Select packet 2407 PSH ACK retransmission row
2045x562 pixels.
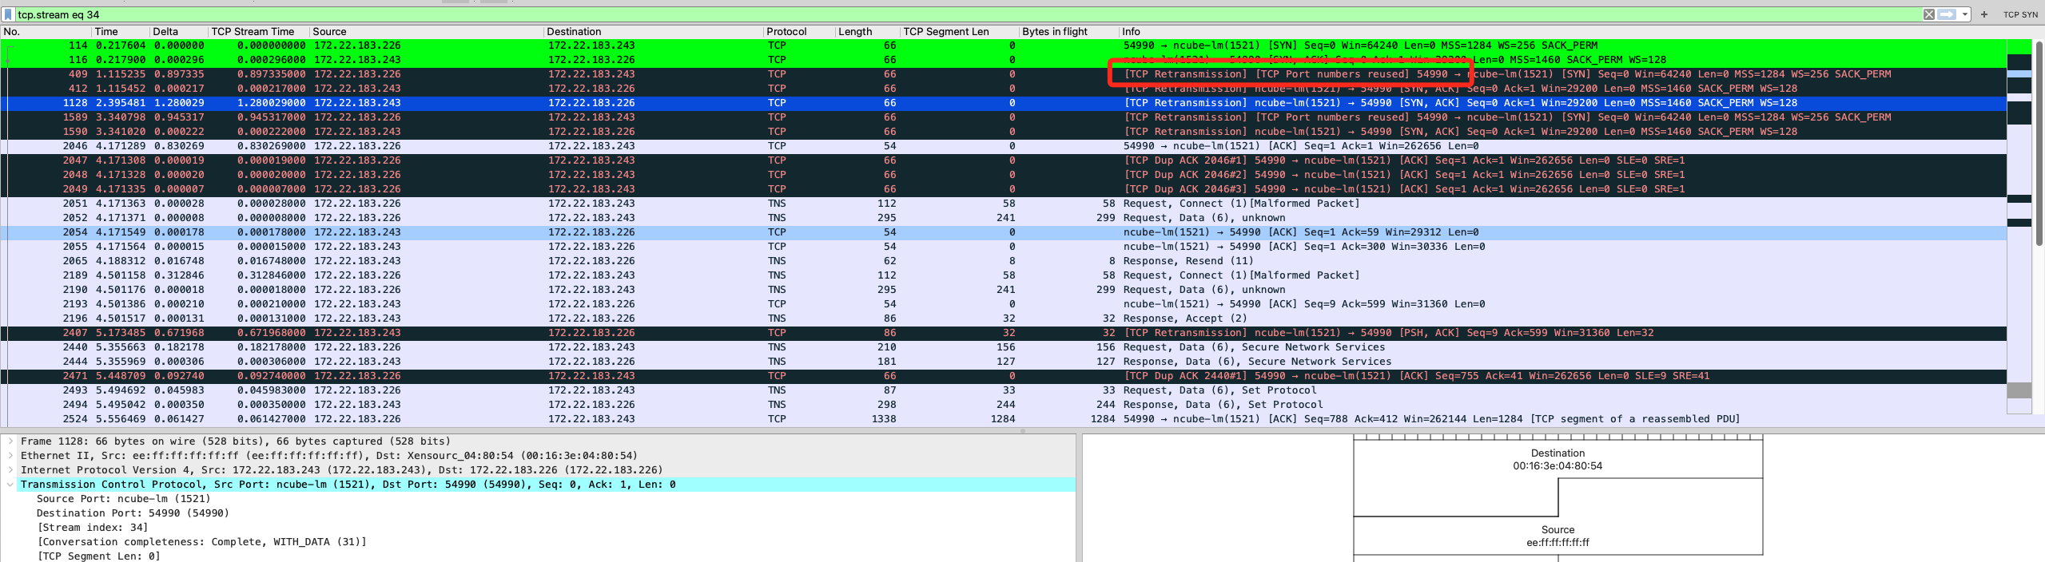pyautogui.click(x=1003, y=333)
